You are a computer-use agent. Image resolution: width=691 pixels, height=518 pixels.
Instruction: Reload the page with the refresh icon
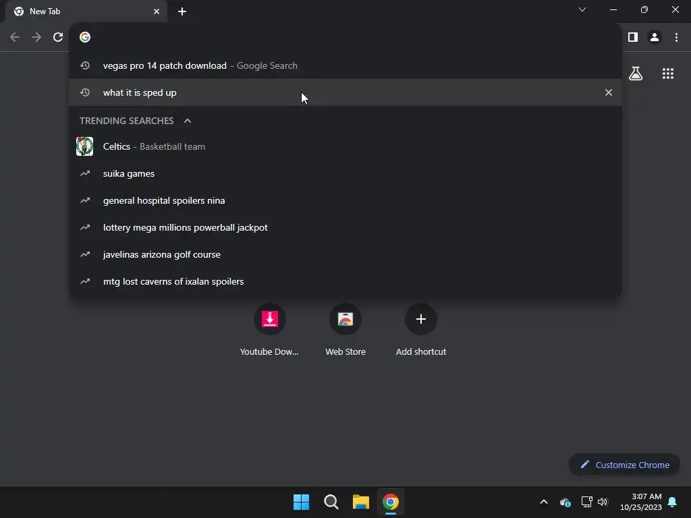tap(58, 38)
